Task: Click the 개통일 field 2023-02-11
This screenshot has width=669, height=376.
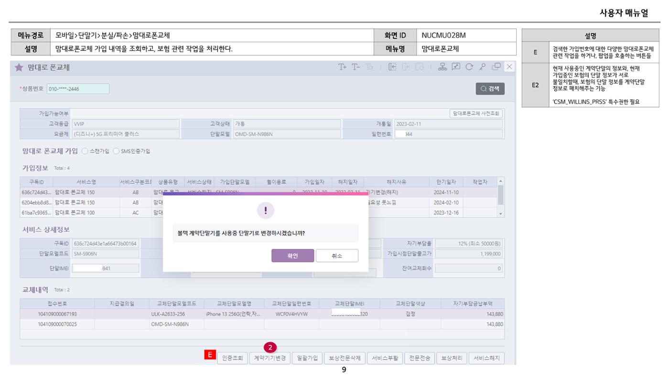Action: 448,124
